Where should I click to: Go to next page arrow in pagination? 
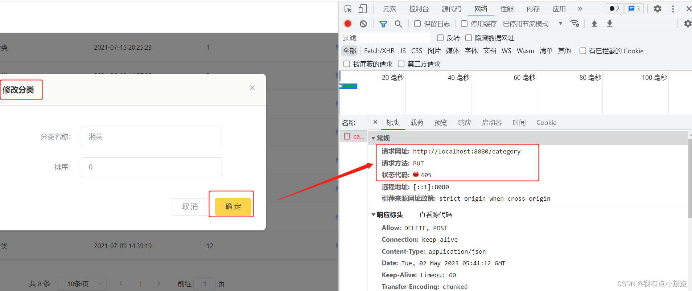(x=158, y=283)
